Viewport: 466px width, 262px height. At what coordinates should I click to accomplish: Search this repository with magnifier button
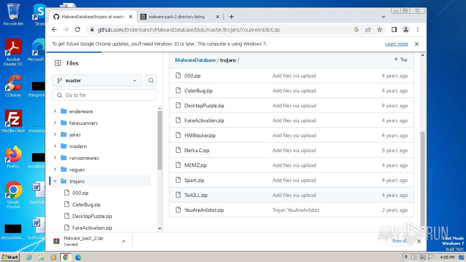[x=151, y=80]
